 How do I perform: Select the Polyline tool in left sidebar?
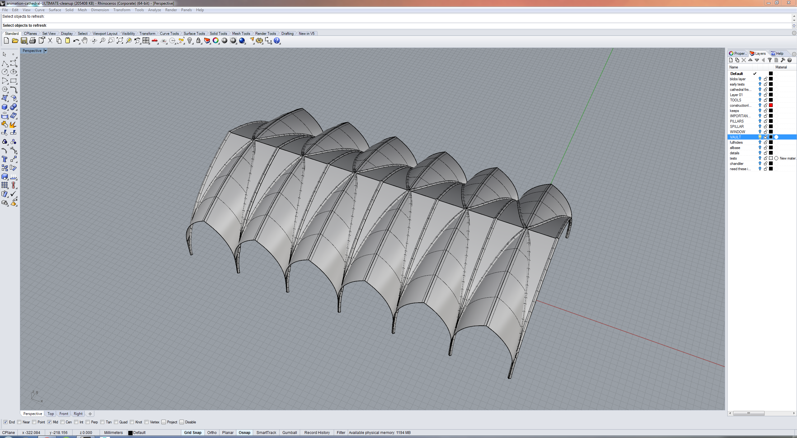tap(5, 63)
